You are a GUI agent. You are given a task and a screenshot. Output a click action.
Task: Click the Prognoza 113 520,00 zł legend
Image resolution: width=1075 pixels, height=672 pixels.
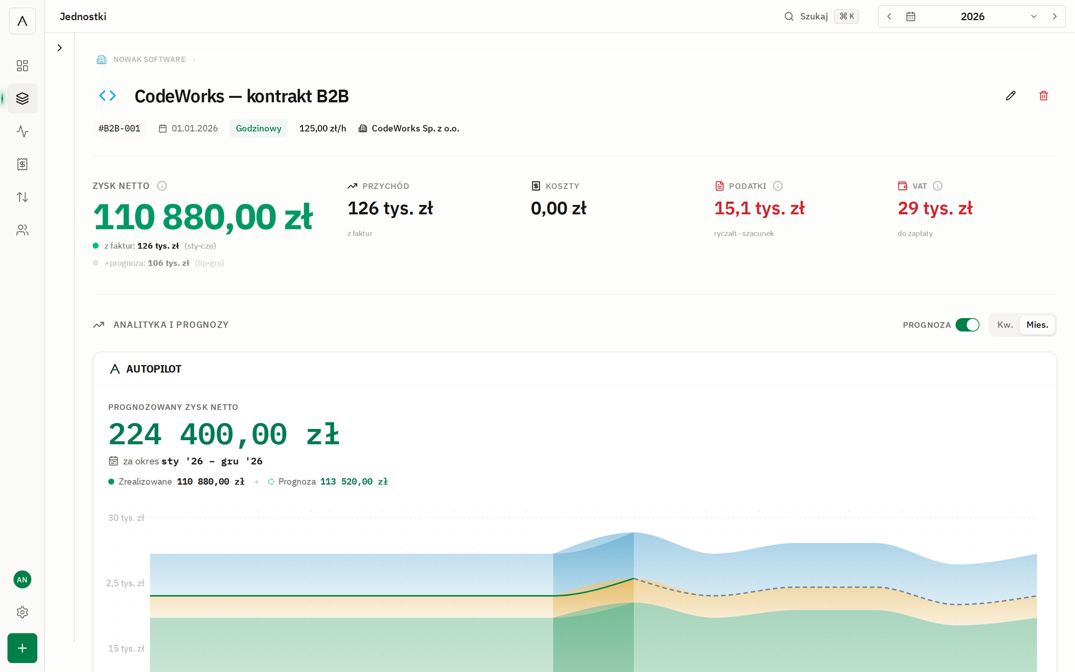pos(328,482)
